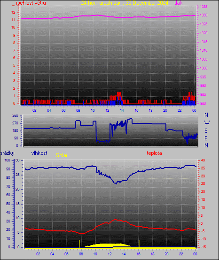Click the yellow sunrise marker near 08
This screenshot has height=260, width=219.
click(x=79, y=244)
